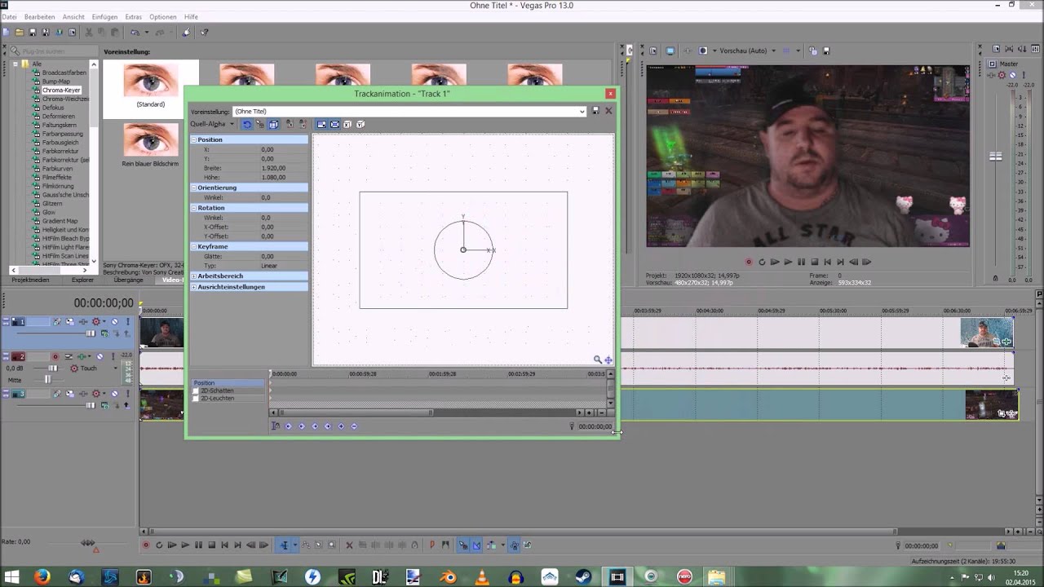This screenshot has height=587, width=1044.
Task: Arm audio track 2 for recording
Action: coord(55,356)
